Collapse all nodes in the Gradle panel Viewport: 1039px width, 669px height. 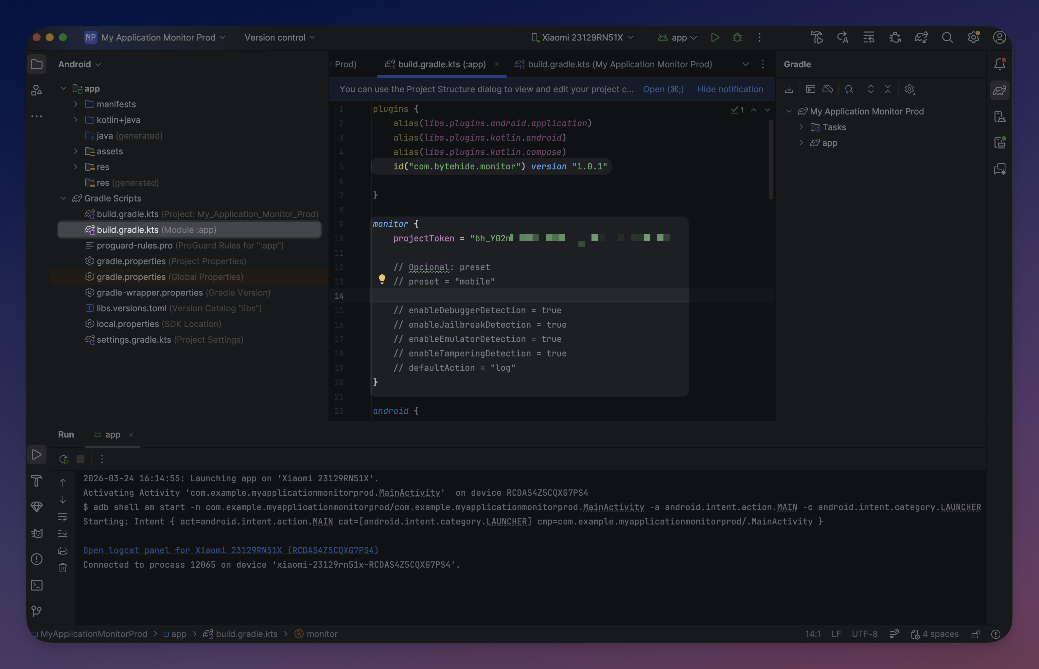pos(888,89)
